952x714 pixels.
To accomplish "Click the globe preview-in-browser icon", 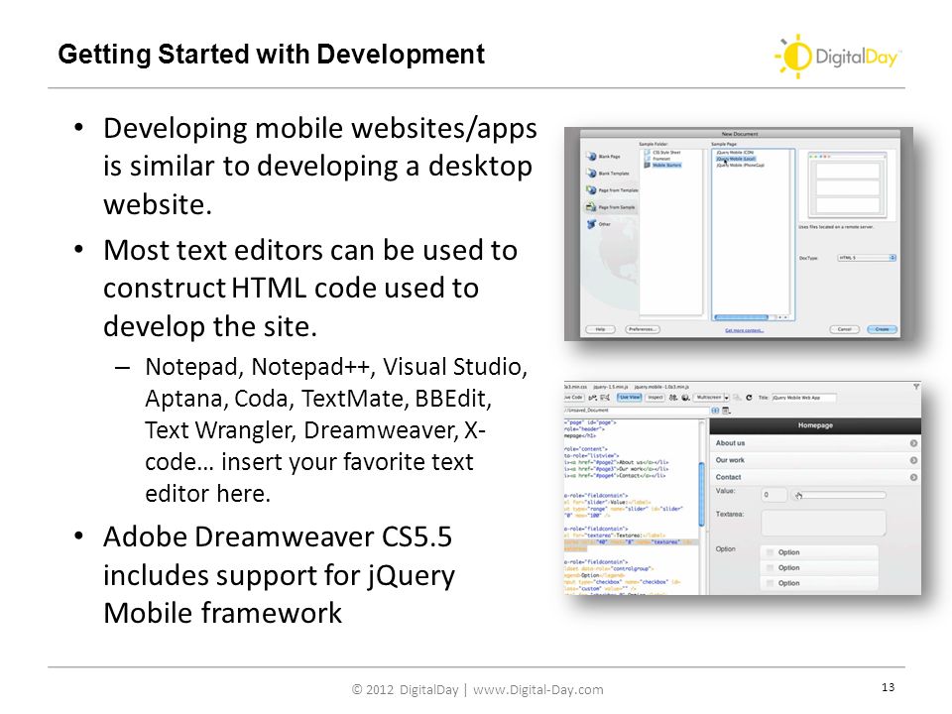I will pos(685,398).
